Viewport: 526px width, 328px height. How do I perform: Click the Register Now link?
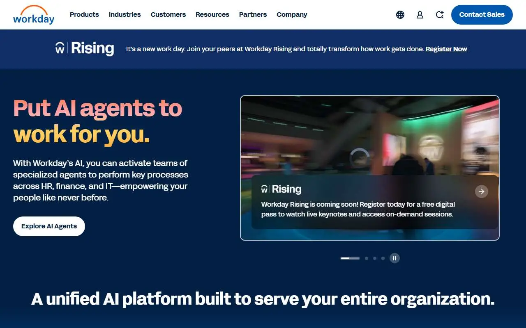pos(446,49)
